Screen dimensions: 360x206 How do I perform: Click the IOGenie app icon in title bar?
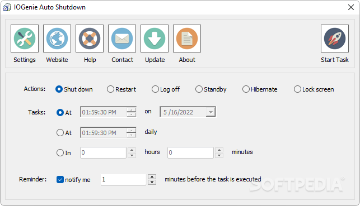[6, 7]
